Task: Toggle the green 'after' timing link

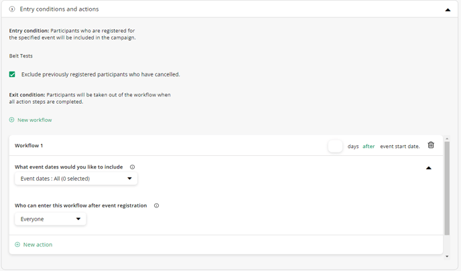Action: pyautogui.click(x=369, y=147)
